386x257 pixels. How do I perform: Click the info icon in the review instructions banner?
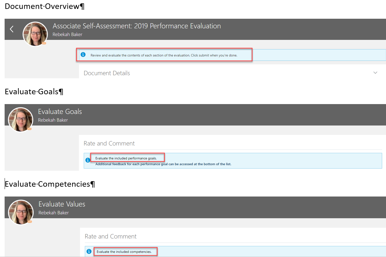(x=83, y=54)
